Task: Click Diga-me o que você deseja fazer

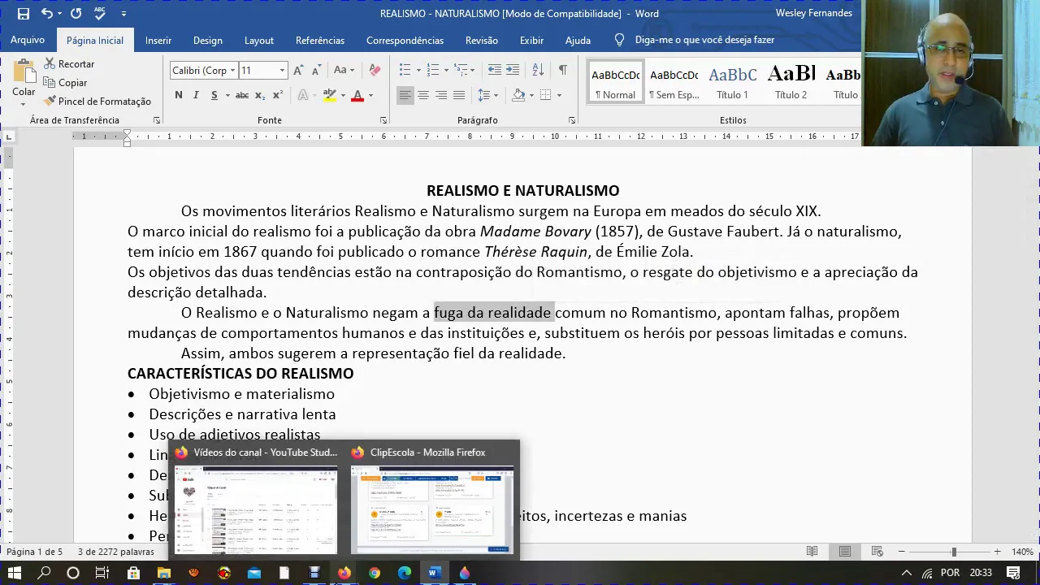Action: click(x=704, y=40)
